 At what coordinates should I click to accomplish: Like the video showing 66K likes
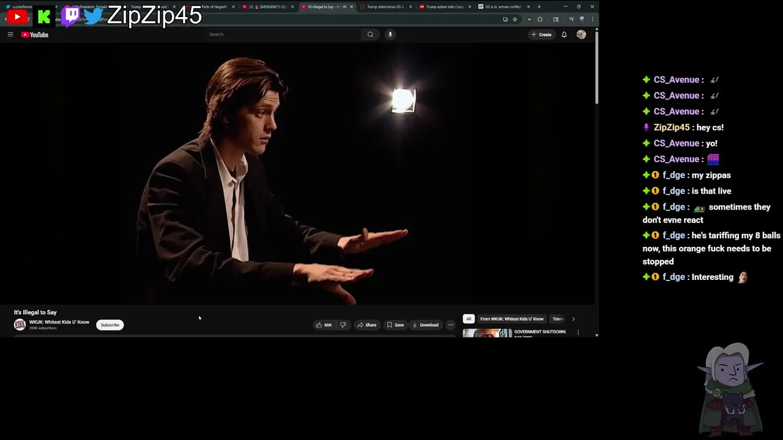(x=324, y=325)
